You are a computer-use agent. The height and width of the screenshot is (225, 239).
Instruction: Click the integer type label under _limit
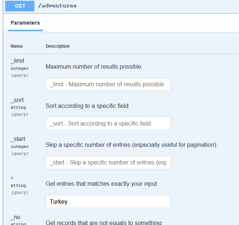(19, 68)
